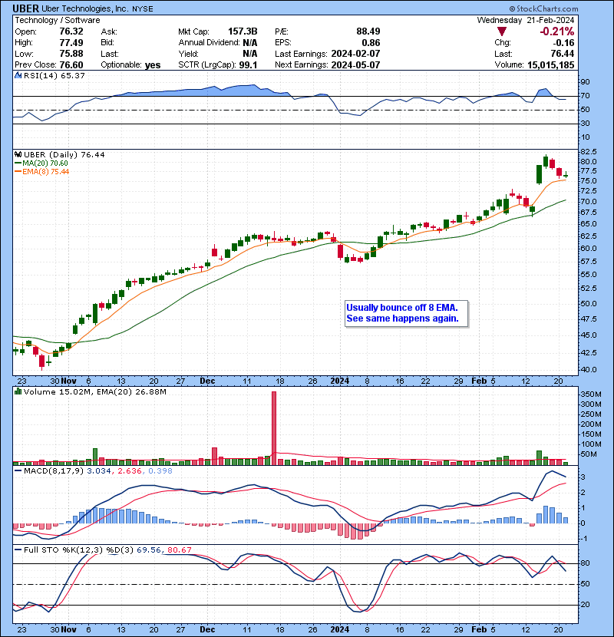Click the 'Usually bounce off 8 EMA' annotation box
The height and width of the screenshot is (637, 614).
pyautogui.click(x=406, y=313)
